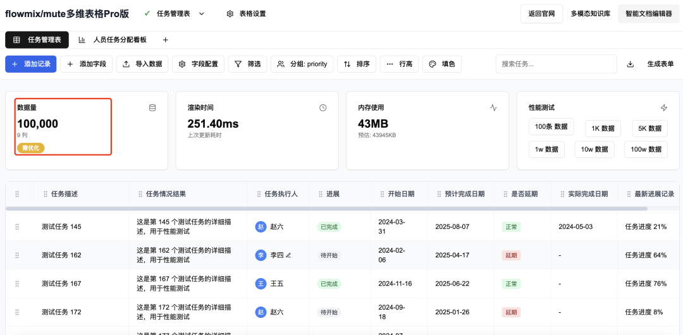Screen dimensions: 683x335
Task: Click the 延期 tag in 测试任务 172 row
Action: 512,312
